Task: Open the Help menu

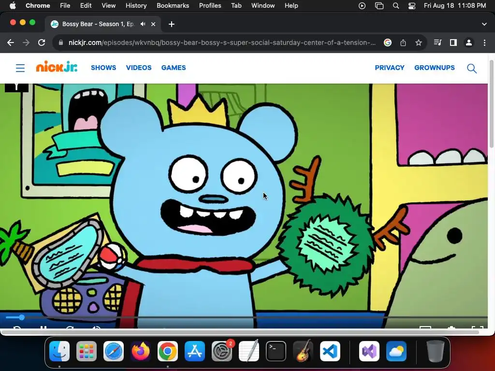Action: [x=291, y=6]
